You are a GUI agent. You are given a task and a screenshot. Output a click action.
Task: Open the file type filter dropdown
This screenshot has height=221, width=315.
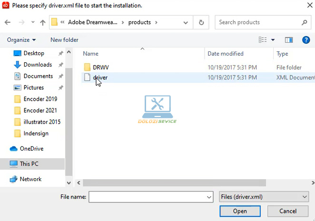[x=264, y=196]
